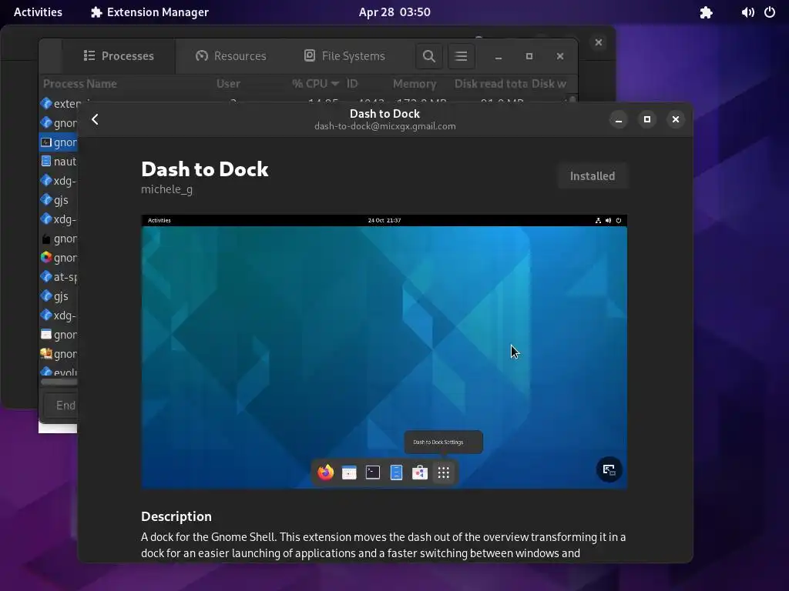Image resolution: width=789 pixels, height=591 pixels.
Task: Maximize the System Monitor window
Action: tap(529, 55)
